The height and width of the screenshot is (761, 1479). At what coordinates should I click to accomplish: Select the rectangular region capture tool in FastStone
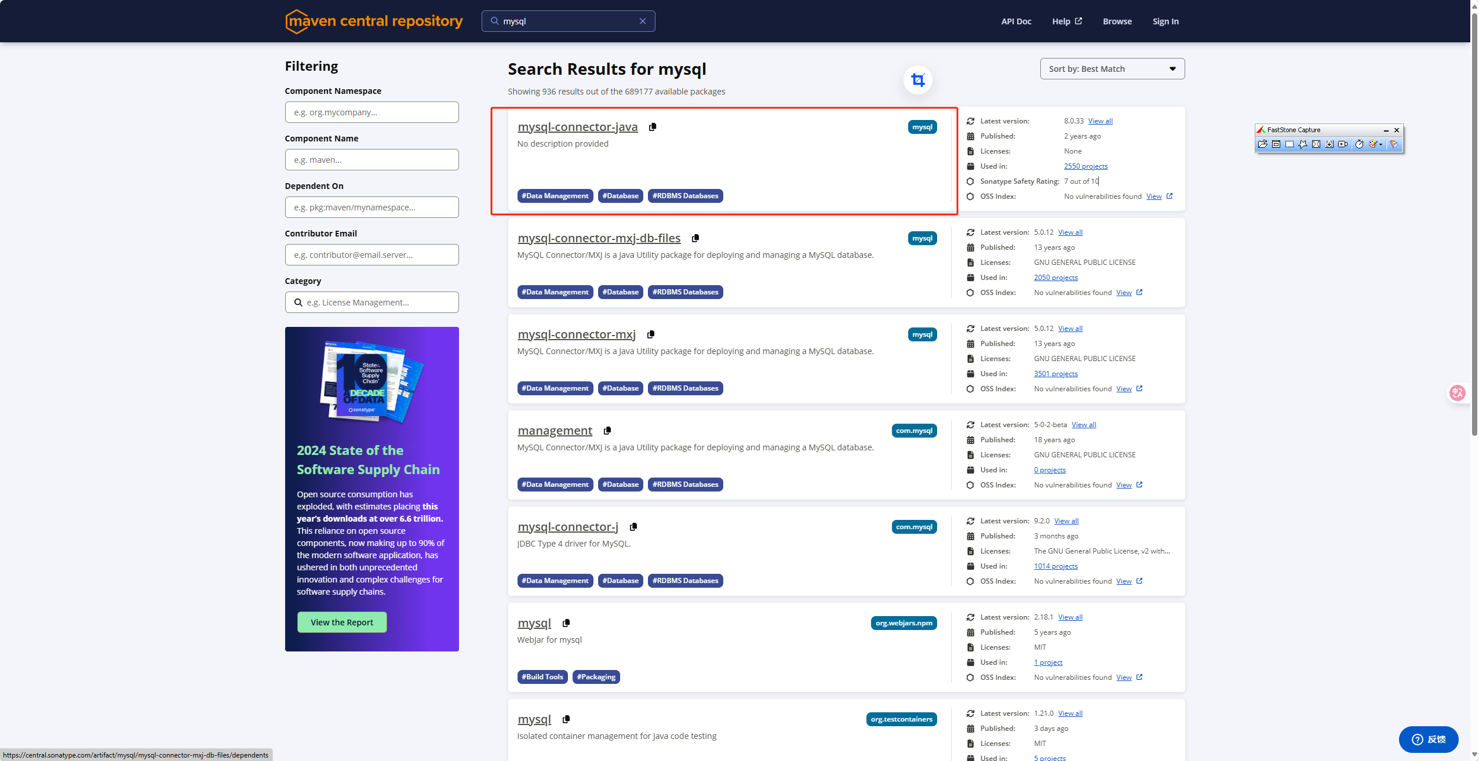click(1289, 145)
